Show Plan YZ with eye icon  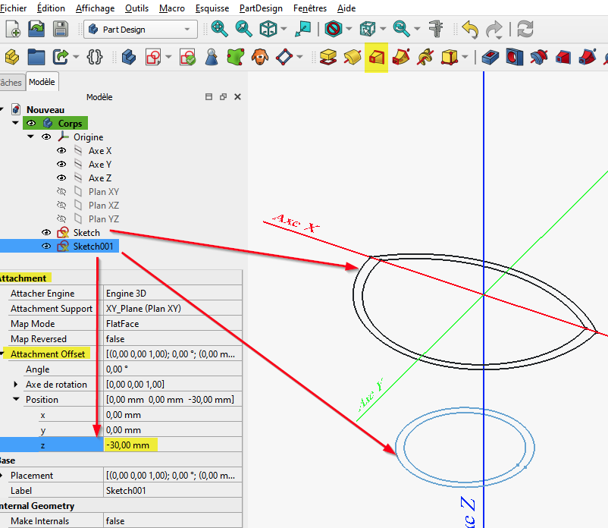[61, 218]
